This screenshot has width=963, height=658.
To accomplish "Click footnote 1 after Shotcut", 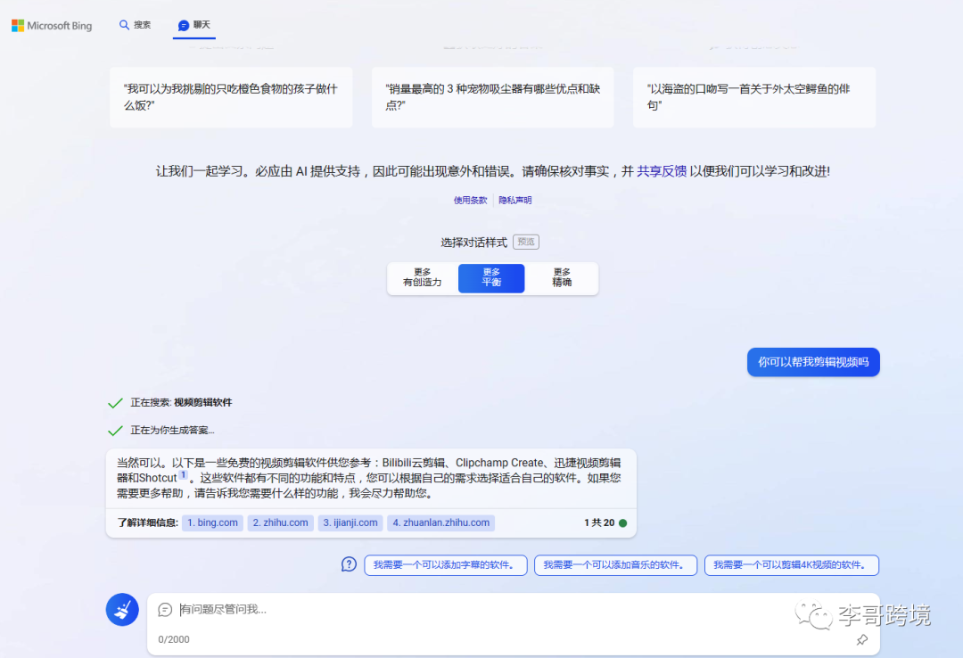I will [183, 474].
